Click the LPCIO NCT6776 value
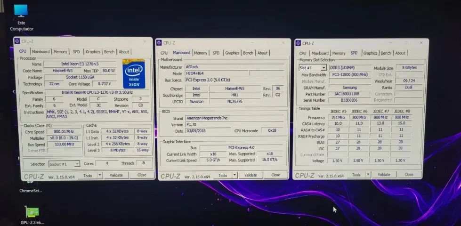 pos(235,101)
